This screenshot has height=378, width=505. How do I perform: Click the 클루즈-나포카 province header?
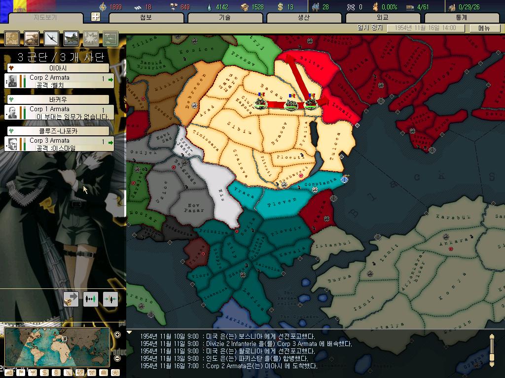pyautogui.click(x=58, y=131)
